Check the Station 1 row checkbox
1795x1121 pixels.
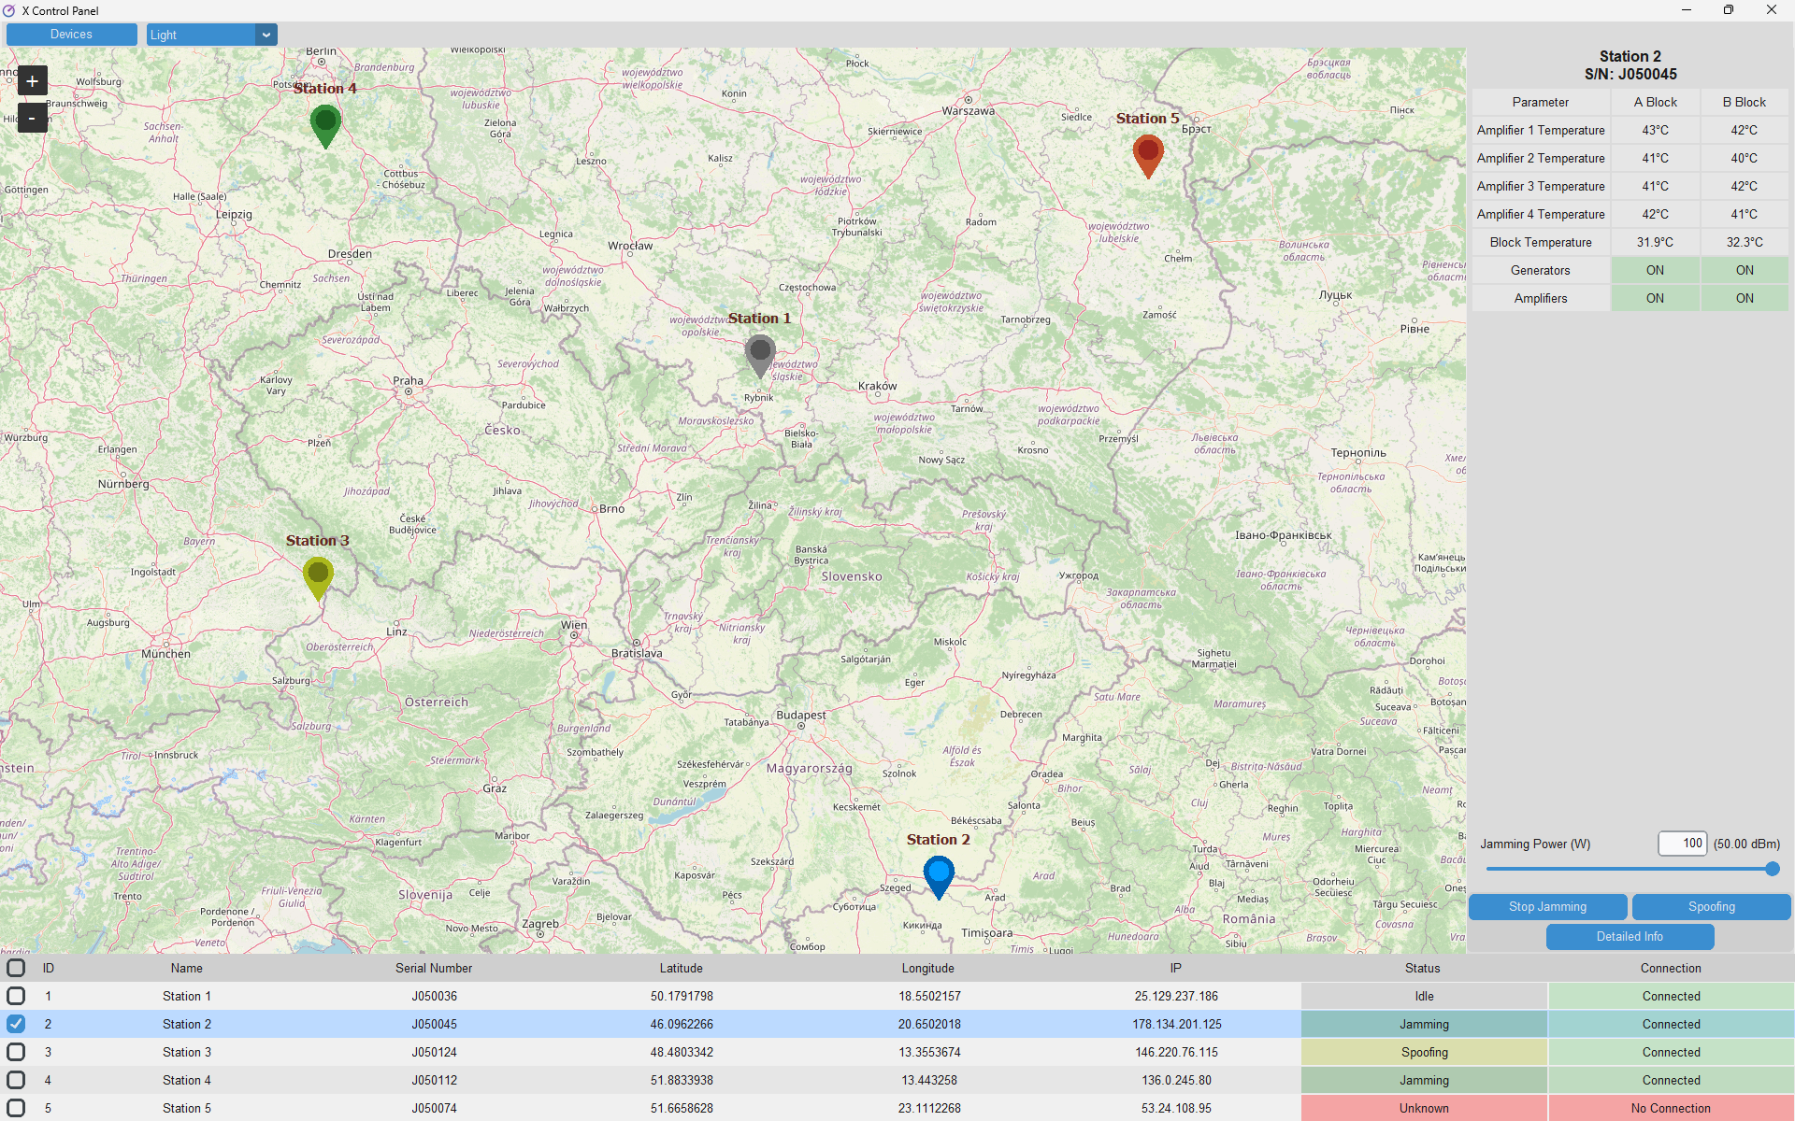(16, 996)
